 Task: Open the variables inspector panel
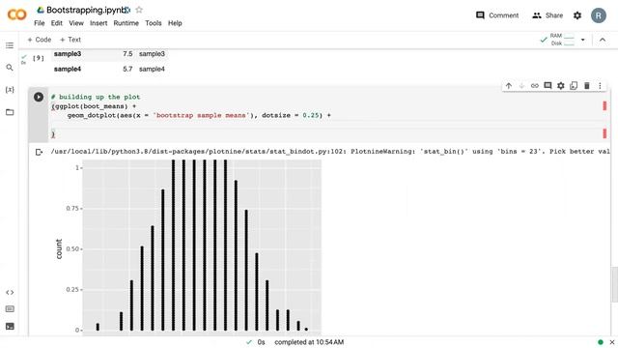click(10, 90)
